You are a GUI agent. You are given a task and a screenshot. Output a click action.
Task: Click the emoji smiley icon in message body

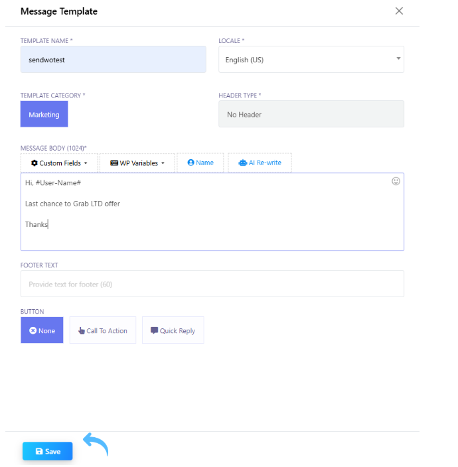(x=396, y=181)
